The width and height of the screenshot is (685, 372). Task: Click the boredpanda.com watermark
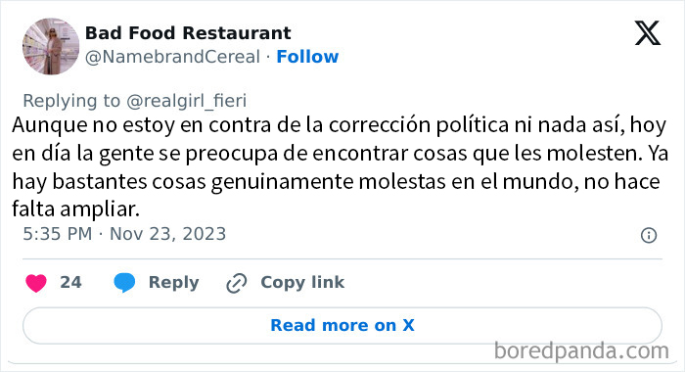click(x=581, y=351)
